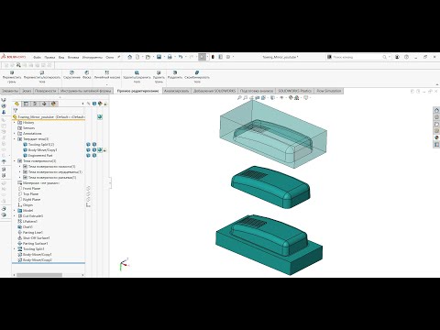Open the Save icon dropdown arrow
440x330 pixels.
(x=163, y=57)
